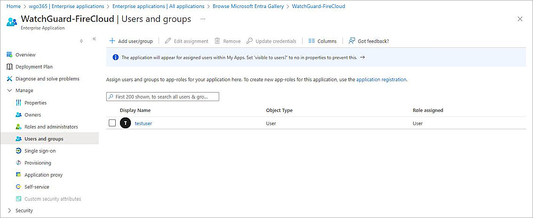Click the users and groups search box
The width and height of the screenshot is (533, 218).
coord(163,97)
